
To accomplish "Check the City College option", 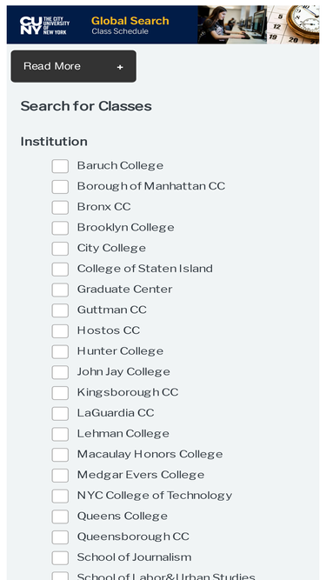I will (x=60, y=249).
